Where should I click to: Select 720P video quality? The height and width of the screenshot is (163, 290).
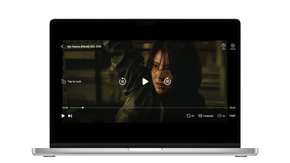(x=232, y=116)
